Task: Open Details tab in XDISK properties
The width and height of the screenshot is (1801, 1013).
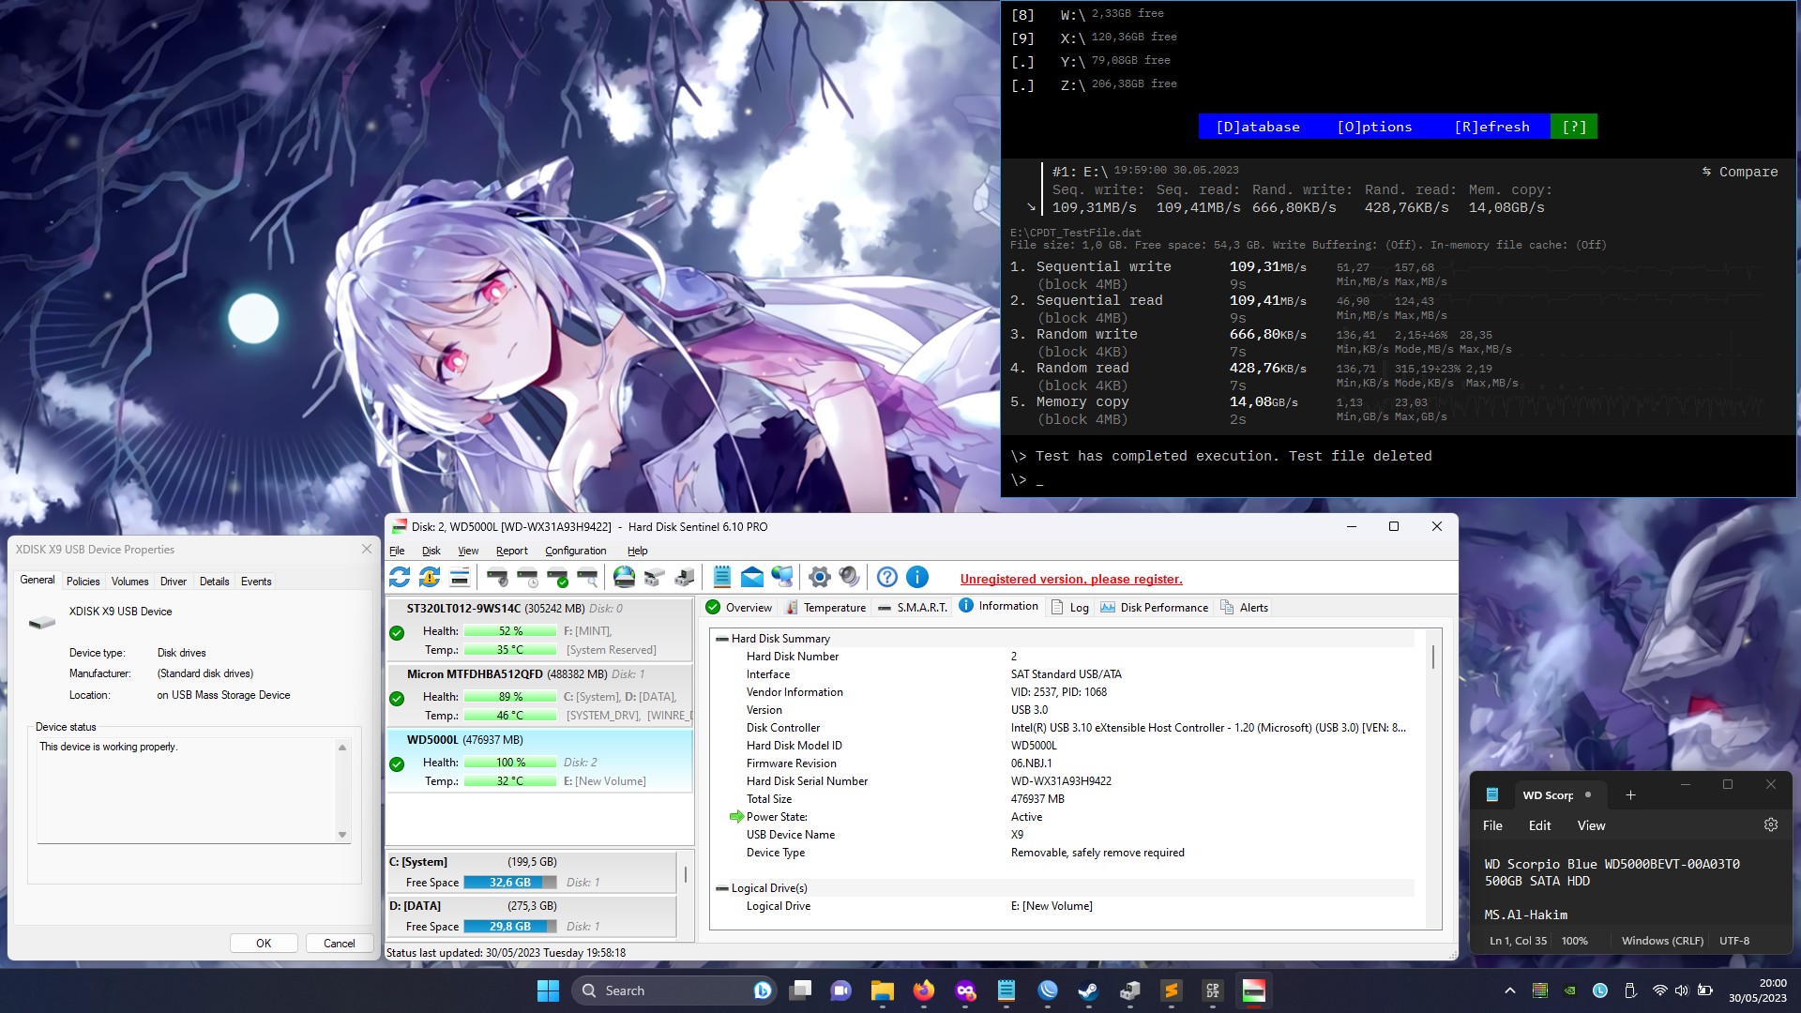Action: pyautogui.click(x=214, y=582)
